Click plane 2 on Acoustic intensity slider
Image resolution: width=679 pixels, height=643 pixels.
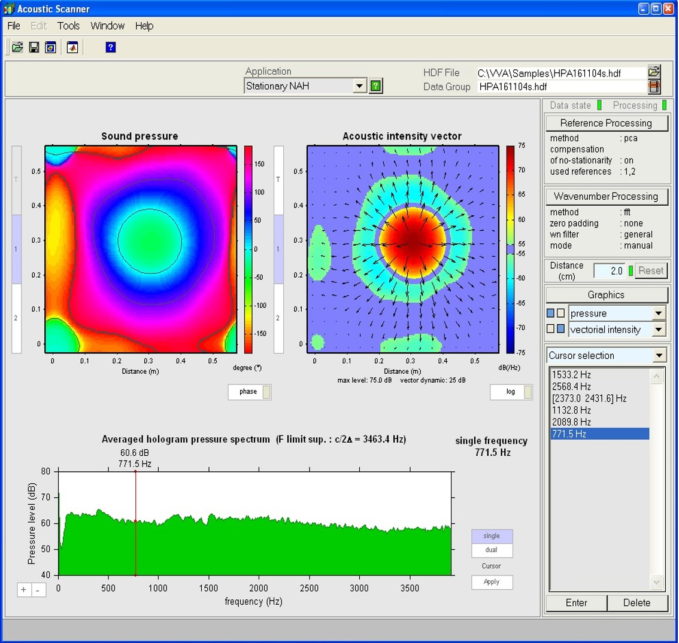click(278, 318)
